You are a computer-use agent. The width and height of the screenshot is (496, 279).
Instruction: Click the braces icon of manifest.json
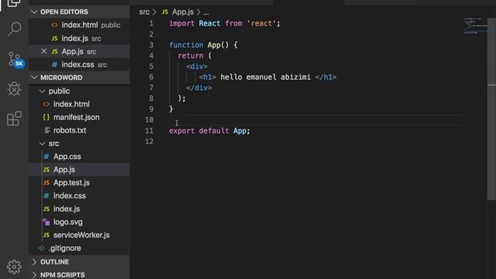click(x=46, y=117)
